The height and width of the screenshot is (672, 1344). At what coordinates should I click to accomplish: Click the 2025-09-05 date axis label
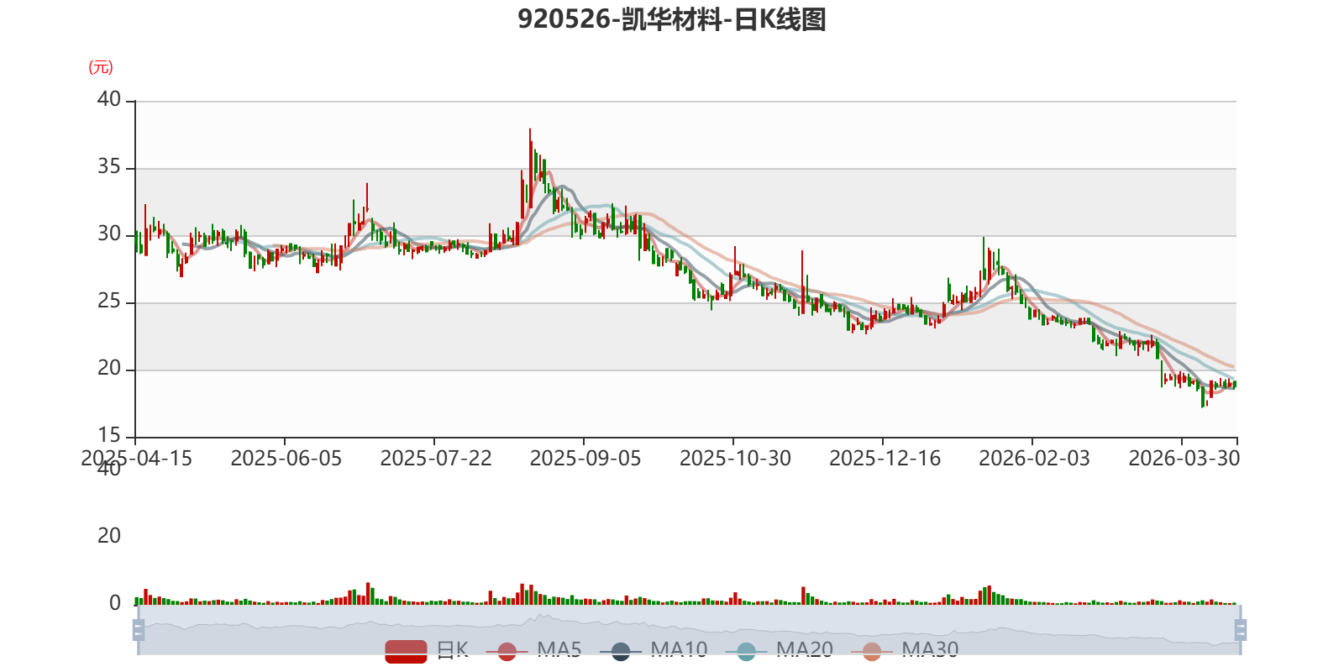coord(585,459)
